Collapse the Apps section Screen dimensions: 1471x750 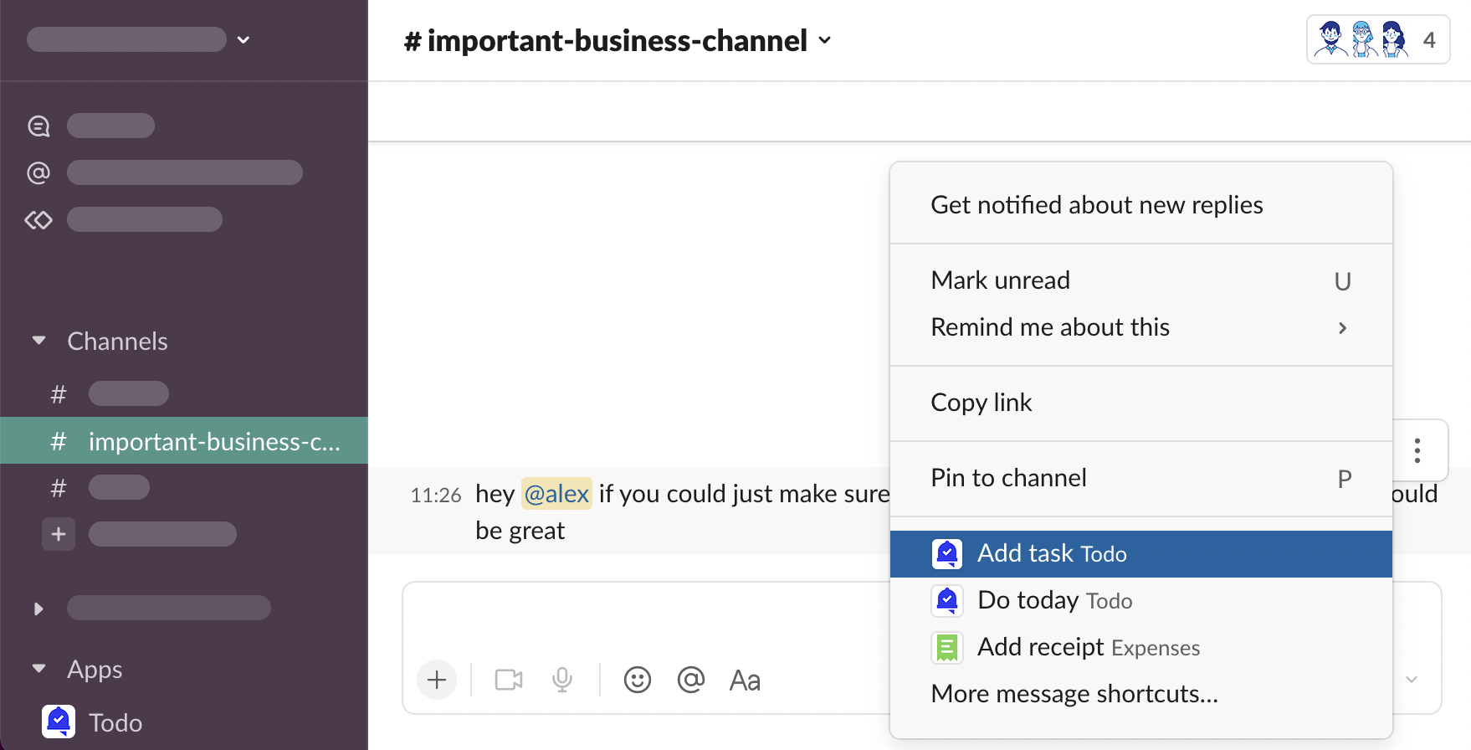(38, 669)
